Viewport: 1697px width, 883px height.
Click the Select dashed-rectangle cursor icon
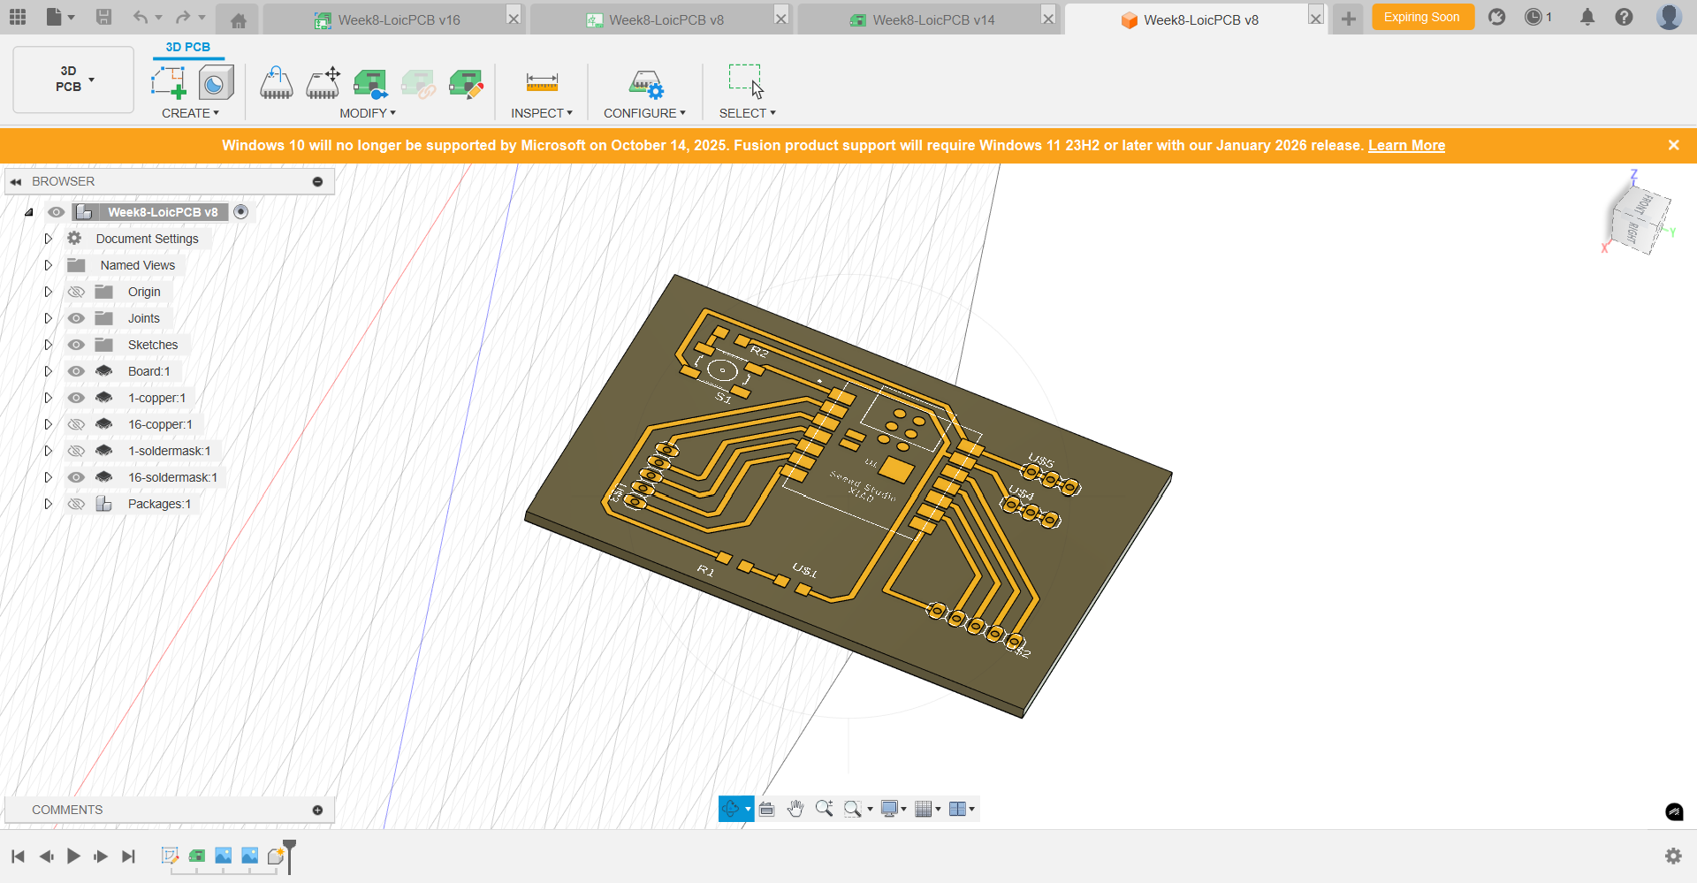(746, 80)
